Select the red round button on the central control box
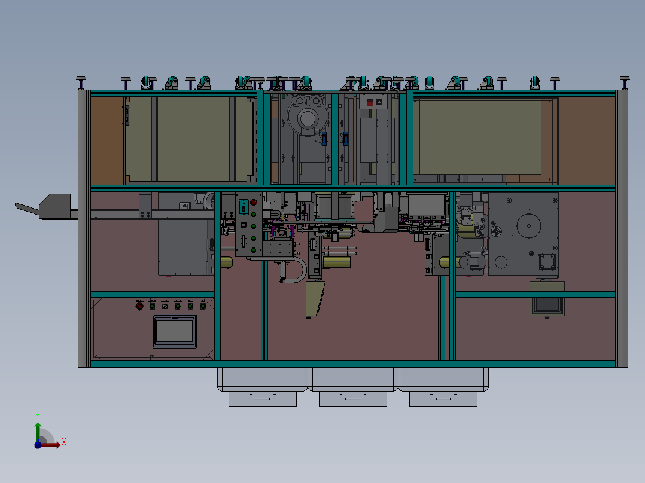 click(x=254, y=202)
